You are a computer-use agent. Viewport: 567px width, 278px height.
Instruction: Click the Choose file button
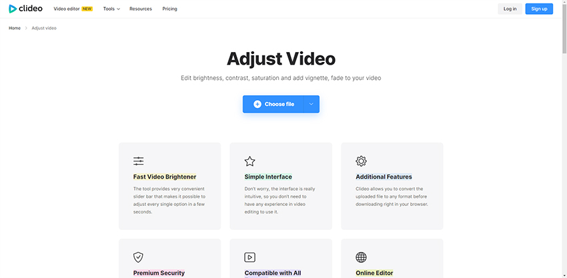[x=273, y=104]
